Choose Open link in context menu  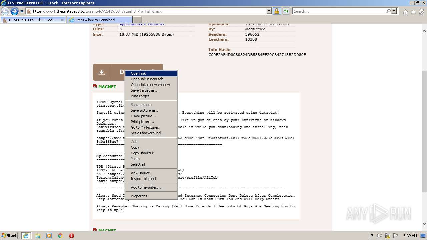point(151,73)
